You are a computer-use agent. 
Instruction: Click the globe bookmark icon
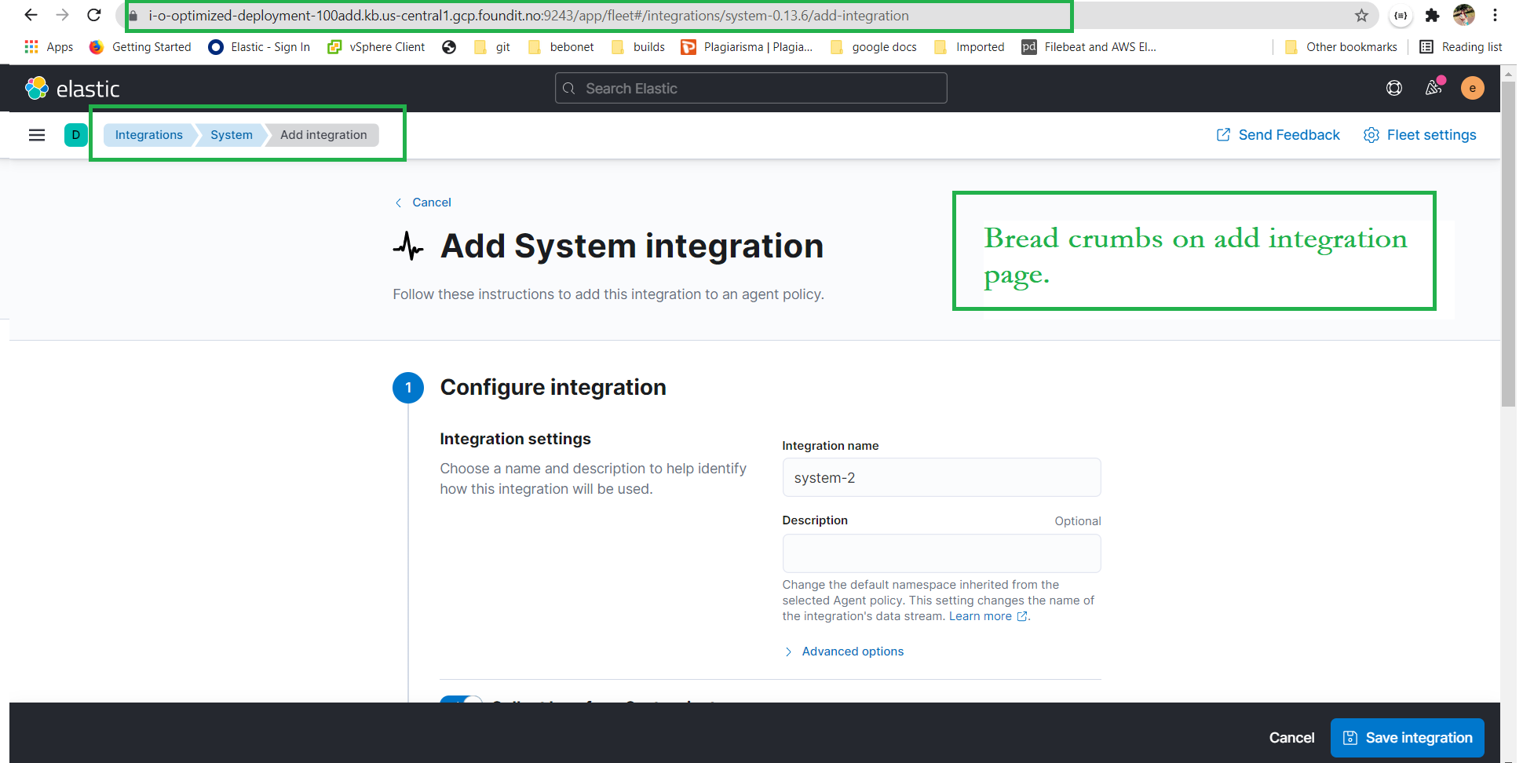click(449, 47)
